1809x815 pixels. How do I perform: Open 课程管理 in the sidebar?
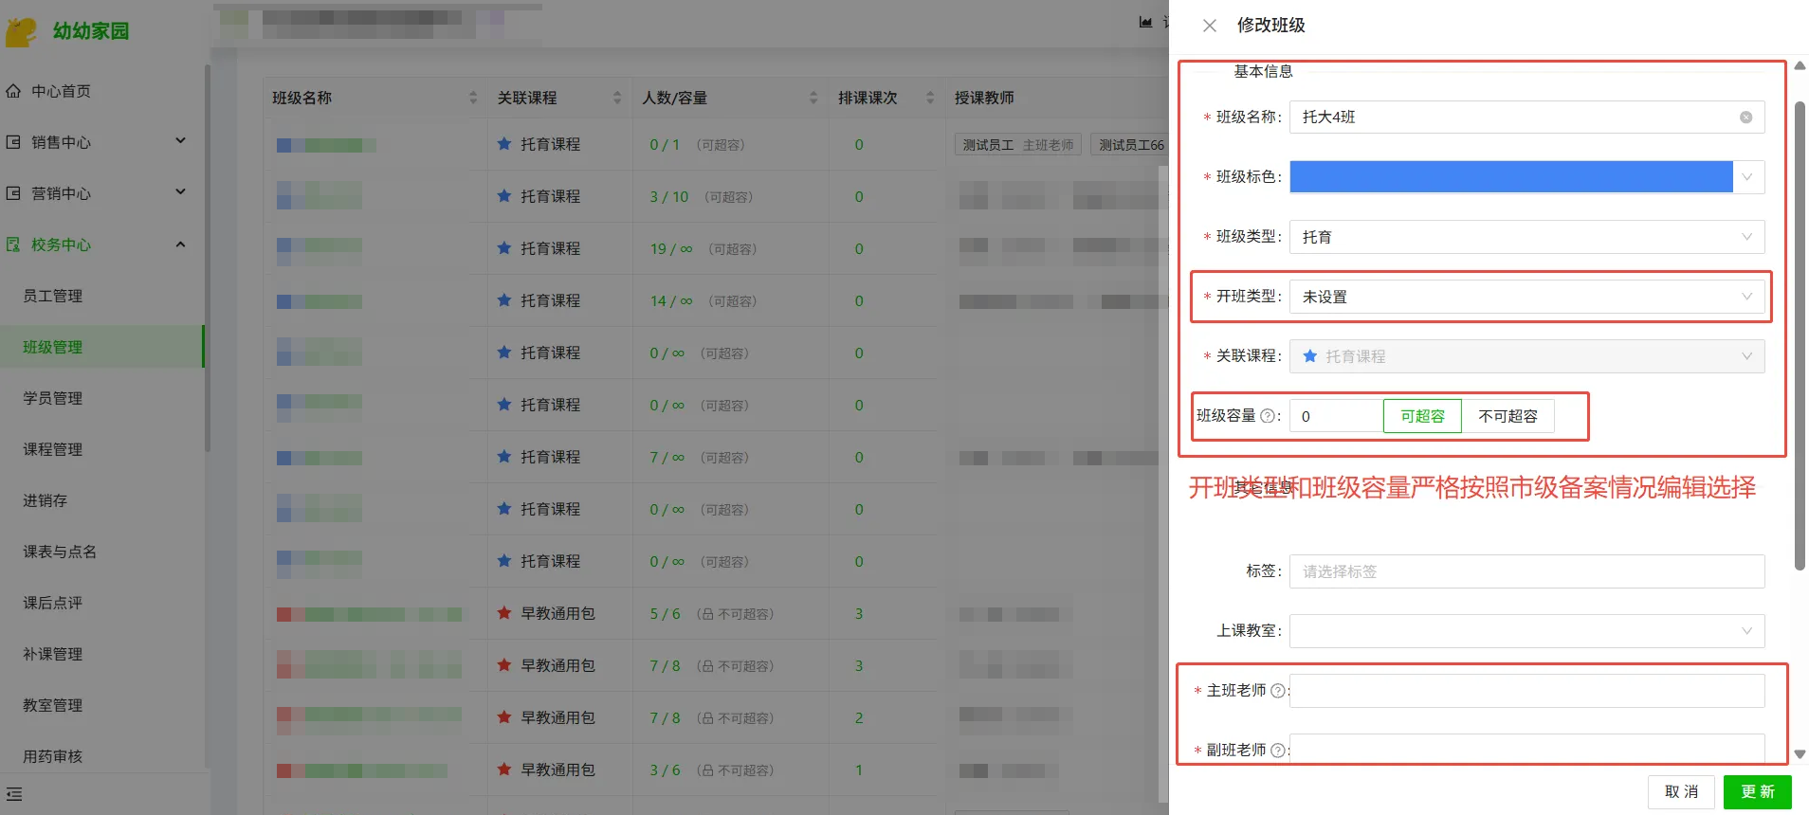click(x=53, y=449)
